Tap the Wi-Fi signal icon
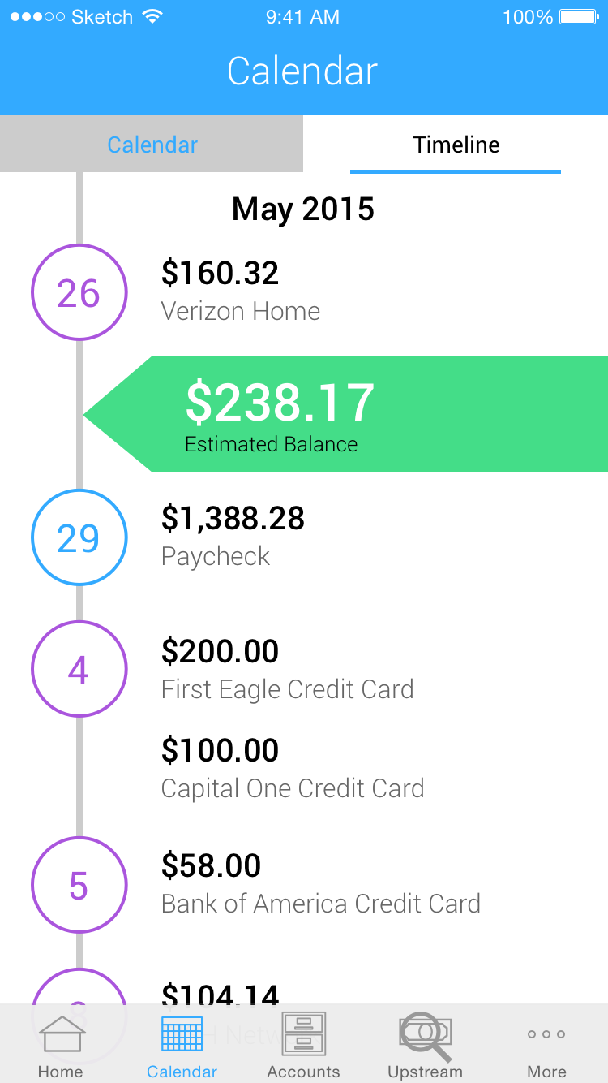 tap(152, 17)
